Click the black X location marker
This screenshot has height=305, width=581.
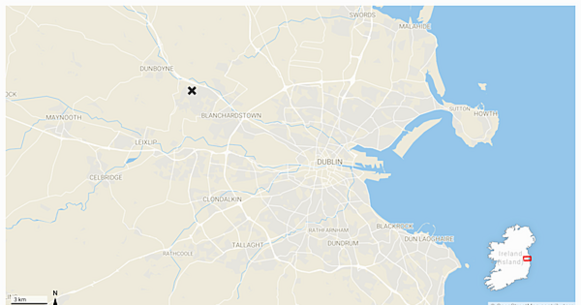click(x=192, y=90)
